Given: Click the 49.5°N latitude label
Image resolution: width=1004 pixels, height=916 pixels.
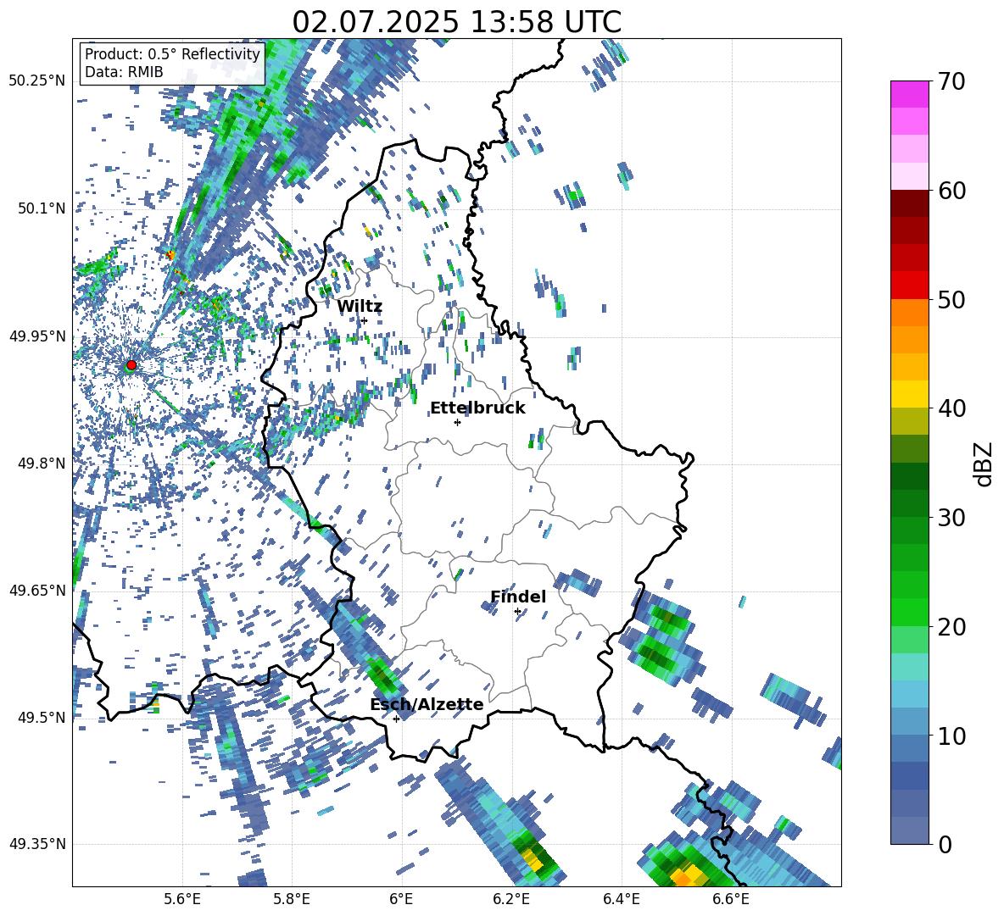Looking at the screenshot, I should (41, 717).
